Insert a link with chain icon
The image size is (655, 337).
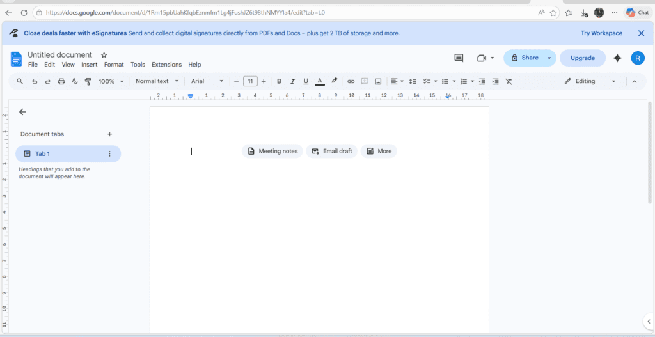(351, 81)
